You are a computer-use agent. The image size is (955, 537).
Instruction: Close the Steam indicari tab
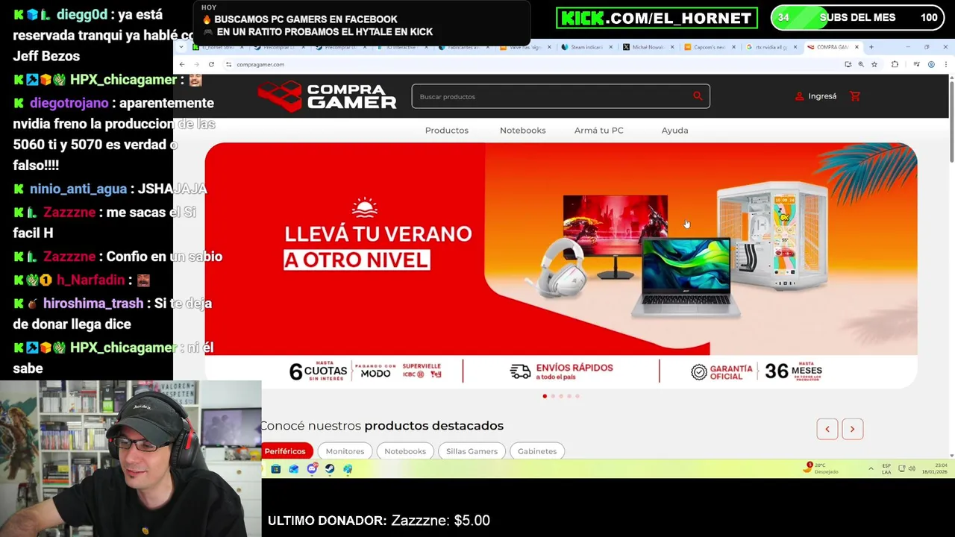(610, 47)
